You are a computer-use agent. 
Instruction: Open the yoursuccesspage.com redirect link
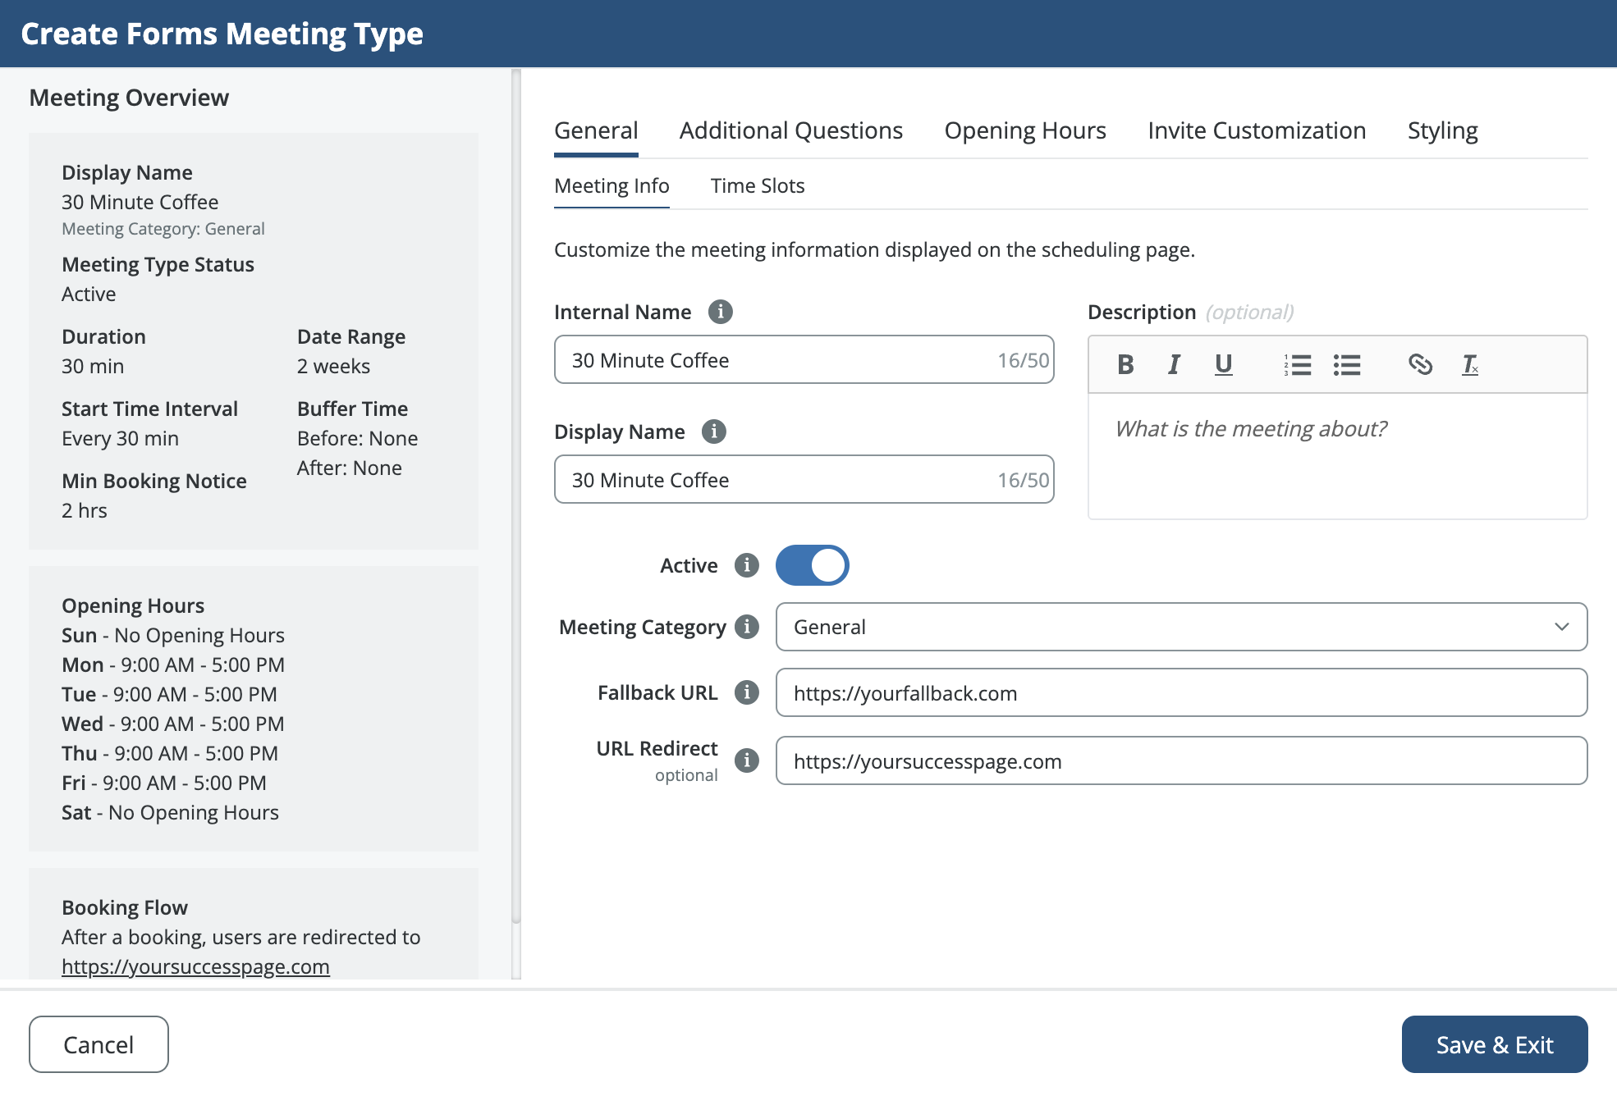pyautogui.click(x=195, y=966)
